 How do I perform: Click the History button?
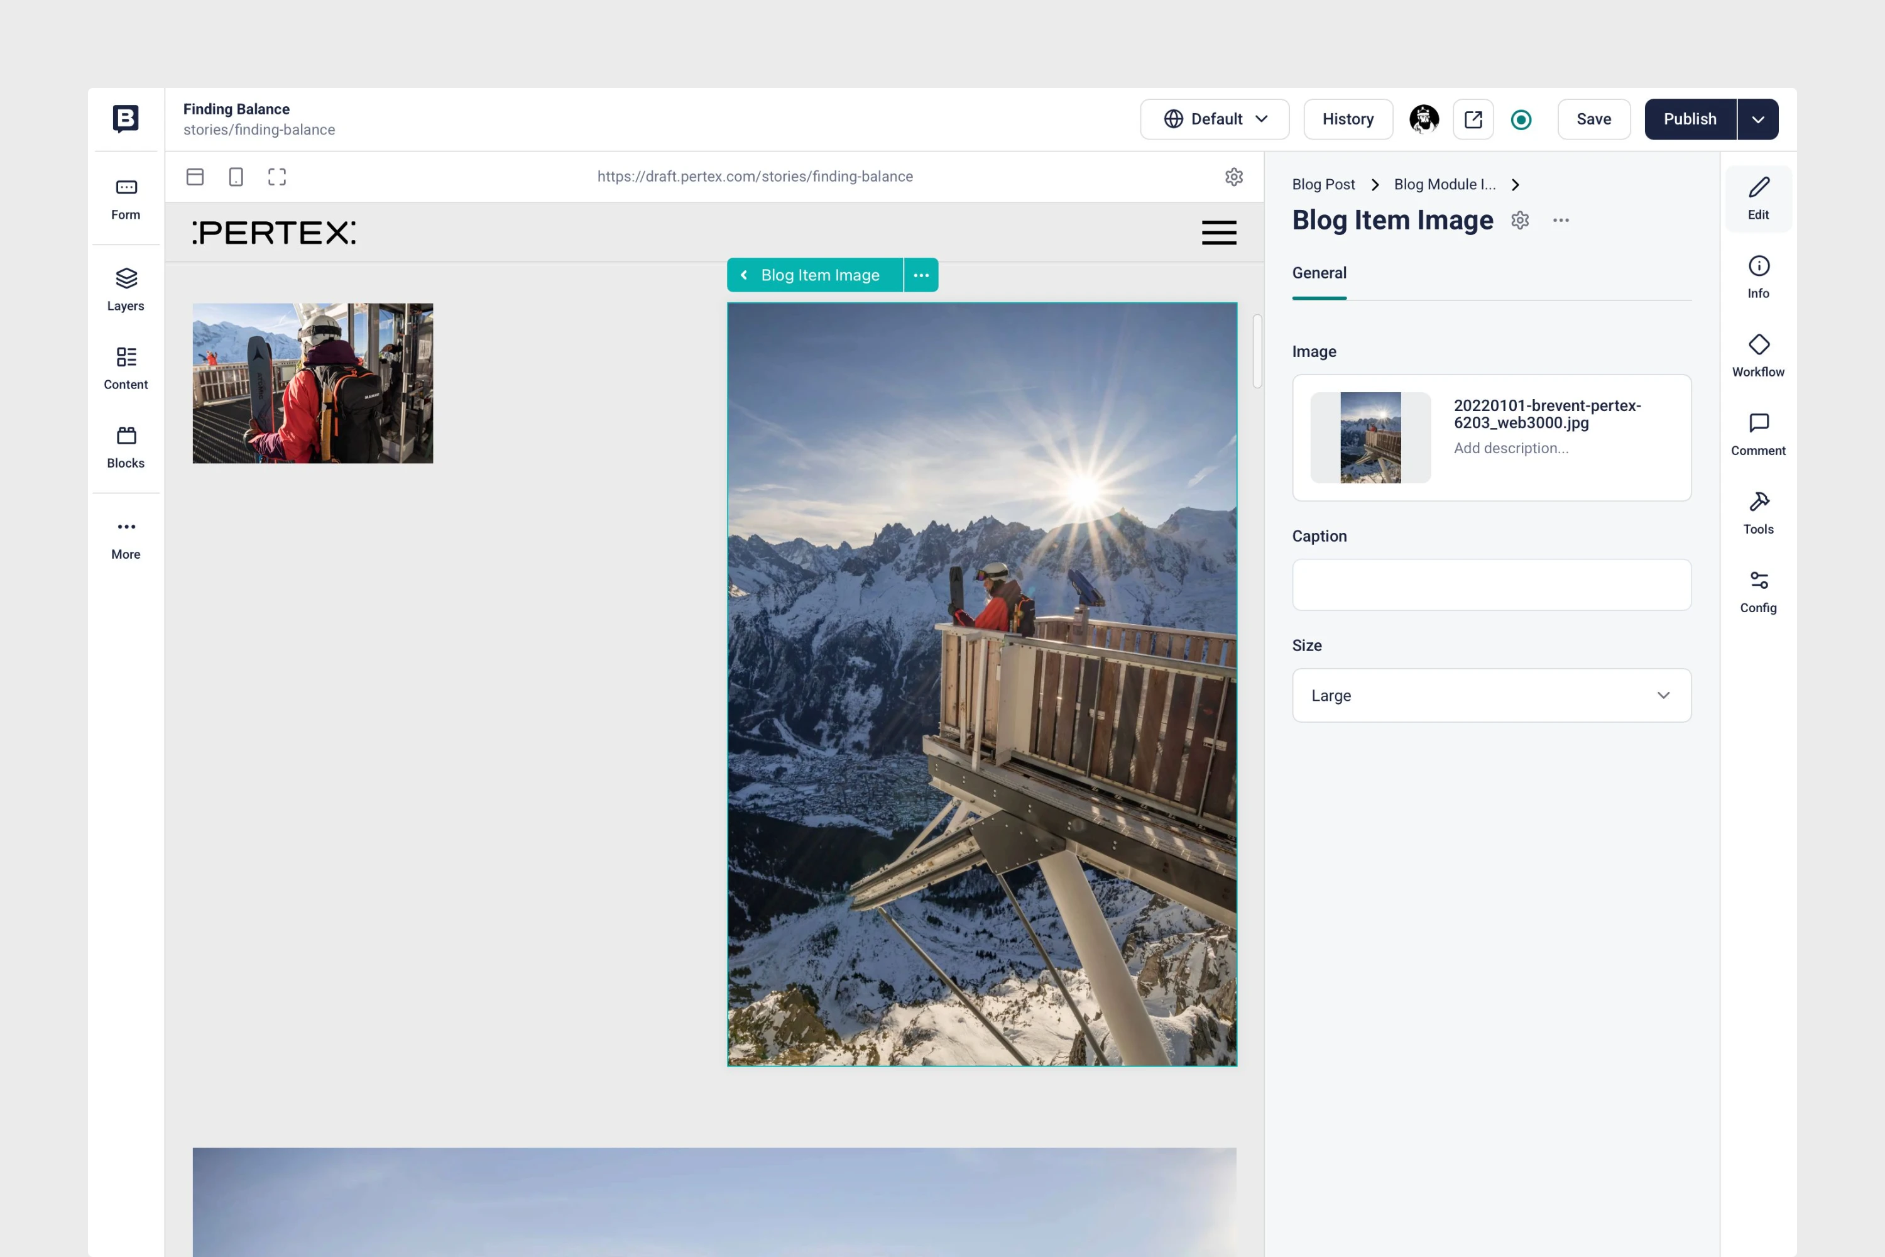(1347, 119)
